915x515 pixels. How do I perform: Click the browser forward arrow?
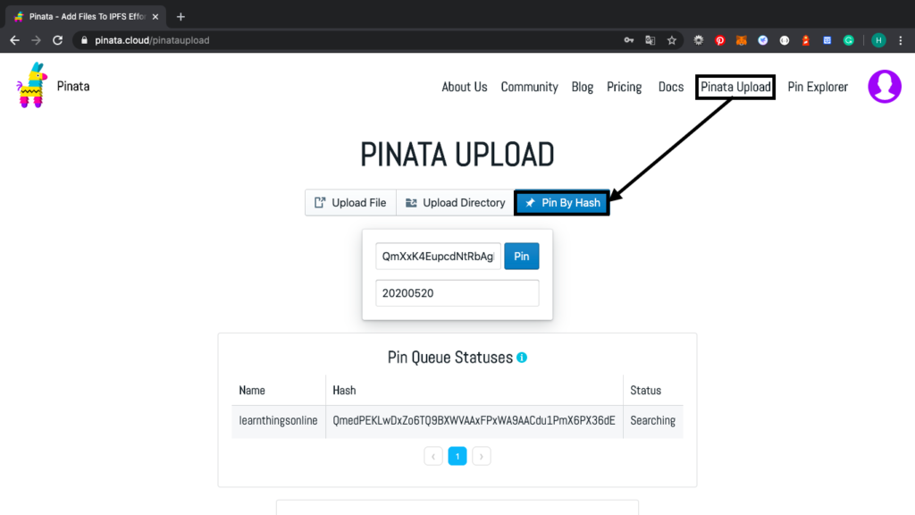click(x=36, y=40)
